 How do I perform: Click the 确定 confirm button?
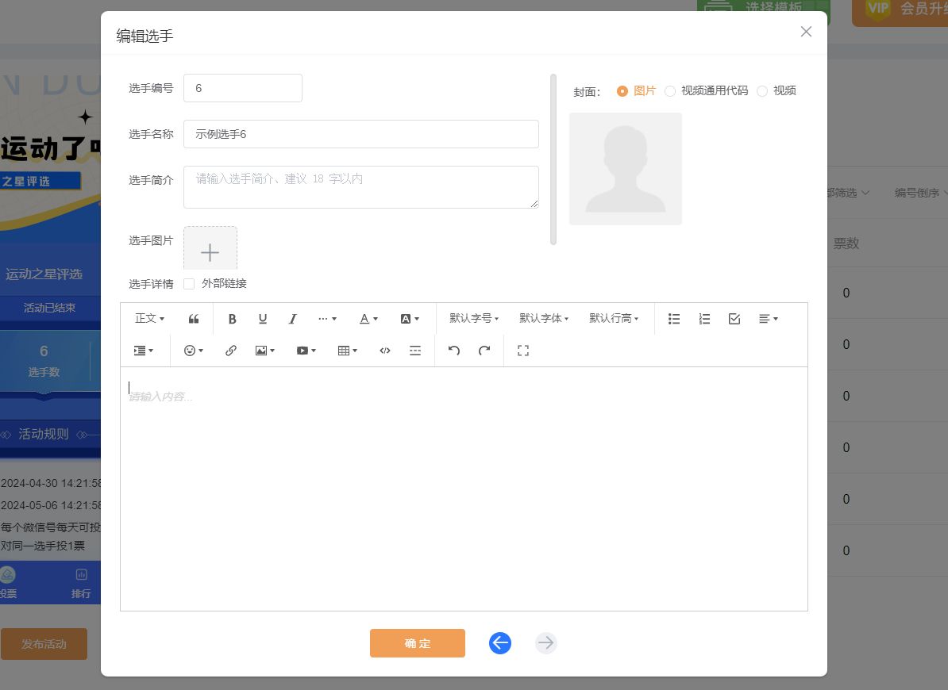418,643
